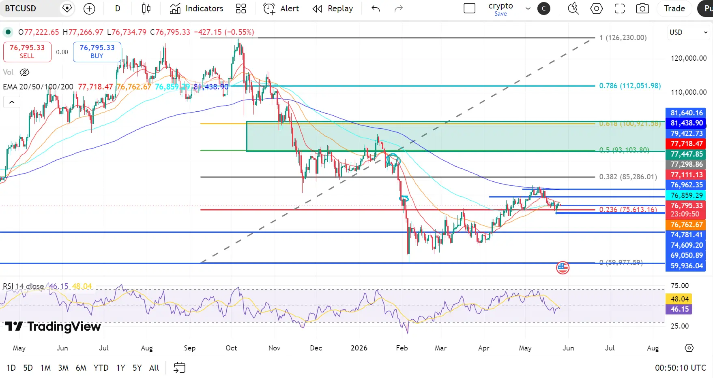Viewport: 713px width, 378px height.
Task: Select the EMA 20/50/100/200 legend
Action: pyautogui.click(x=38, y=87)
